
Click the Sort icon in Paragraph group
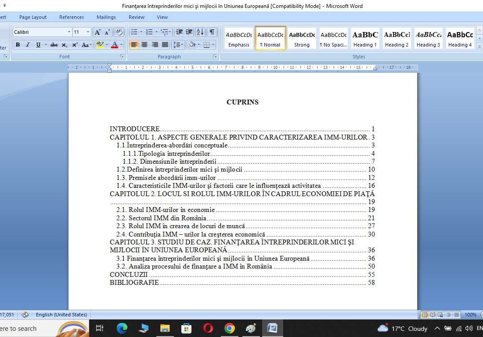coord(200,32)
